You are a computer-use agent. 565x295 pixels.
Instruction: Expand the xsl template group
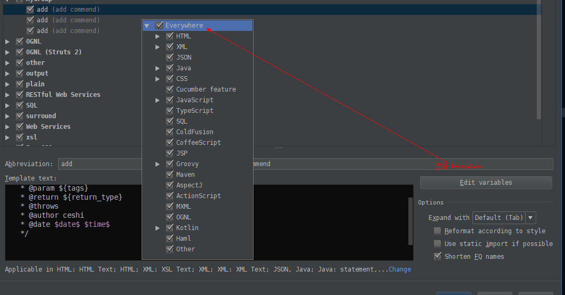click(x=7, y=137)
